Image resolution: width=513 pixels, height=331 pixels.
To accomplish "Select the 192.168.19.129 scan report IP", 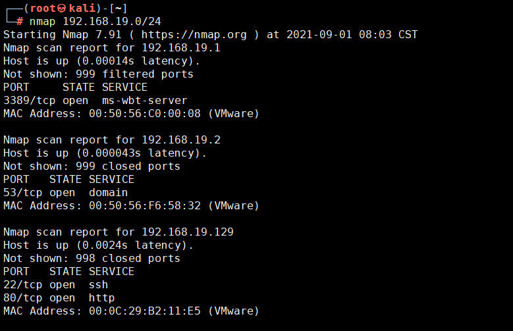I will (188, 232).
